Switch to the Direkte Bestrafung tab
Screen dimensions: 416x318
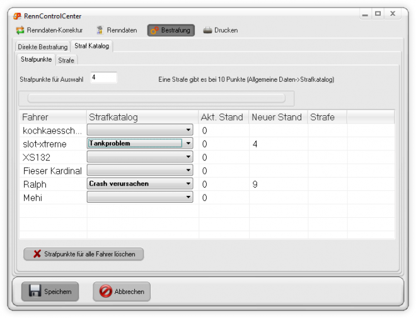[x=43, y=47]
